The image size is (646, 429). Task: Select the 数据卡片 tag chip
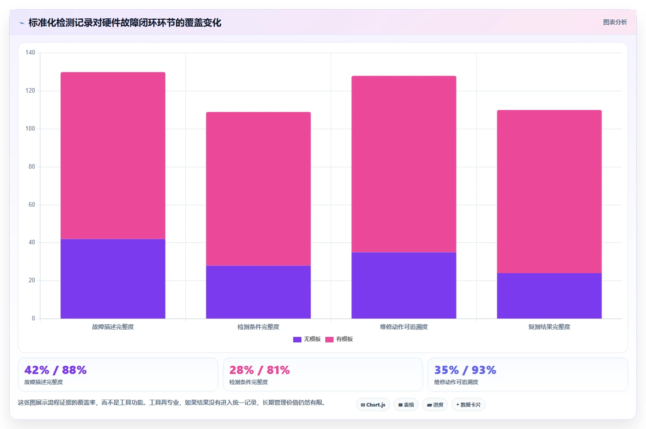point(468,405)
